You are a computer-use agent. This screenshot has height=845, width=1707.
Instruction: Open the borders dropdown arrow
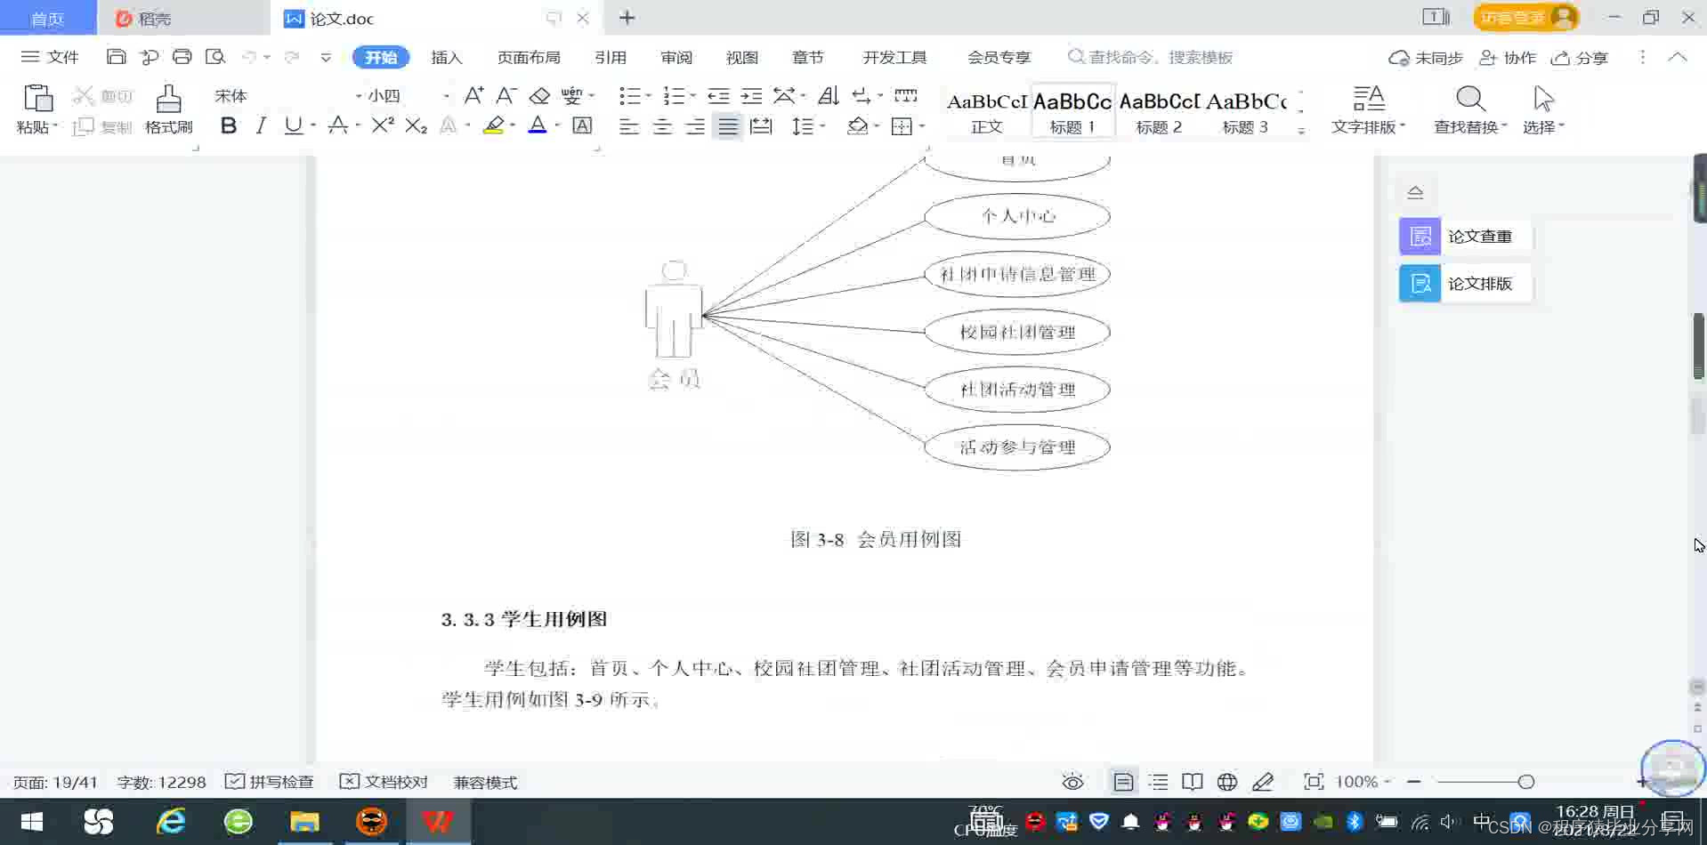point(922,126)
